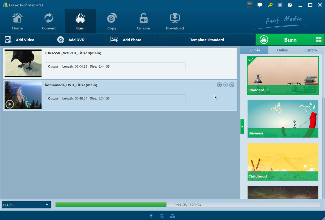Remove homemade_DVD_Title1 from the list
Screen dimensions: 325x220
point(232,85)
